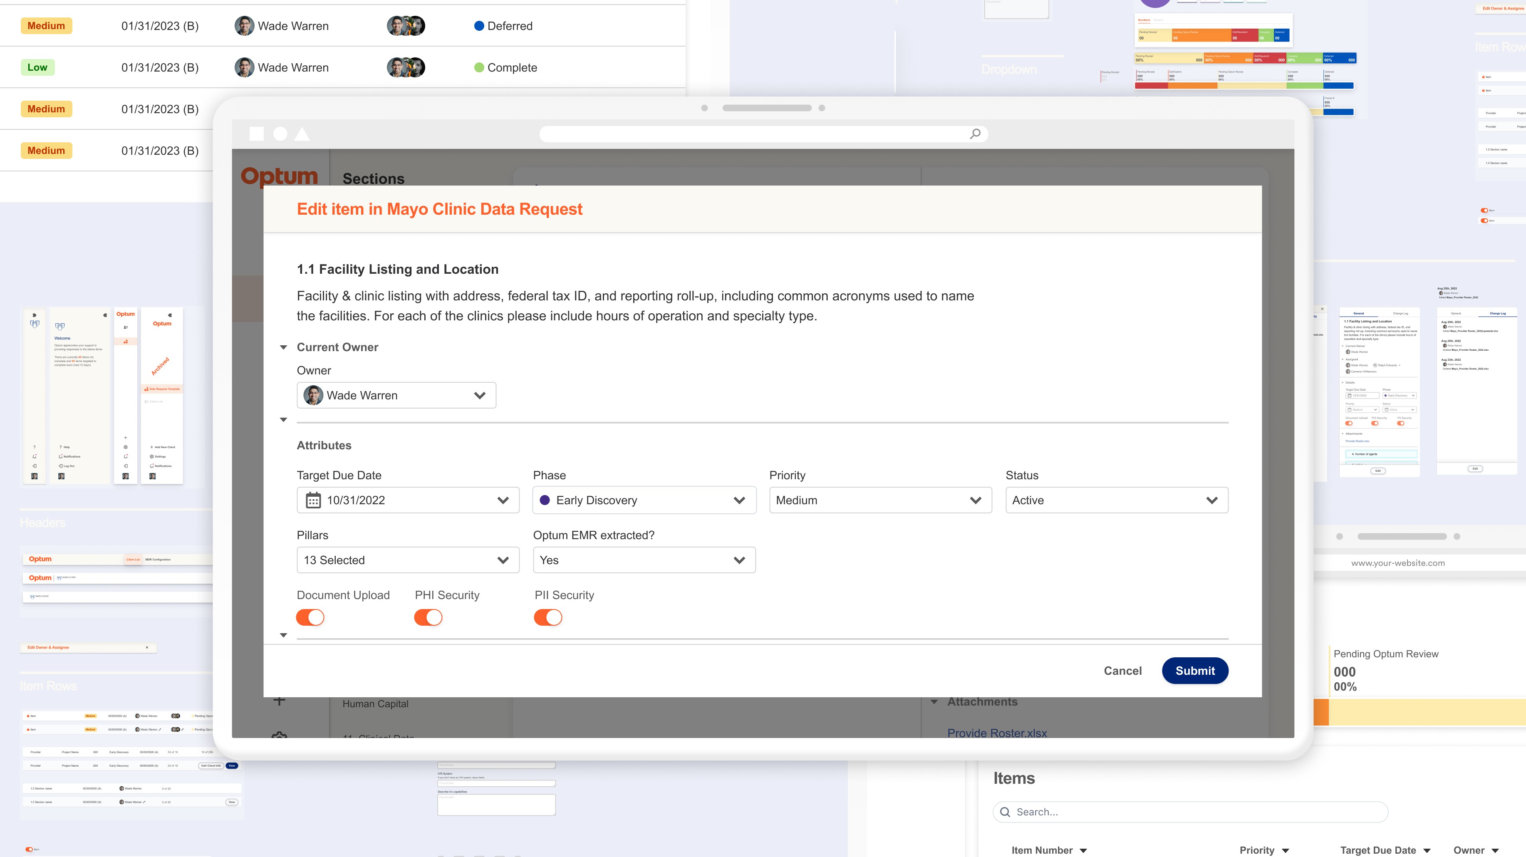Viewport: 1526px width, 857px height.
Task: Open assignee avatar group in Complete row
Action: pos(406,67)
